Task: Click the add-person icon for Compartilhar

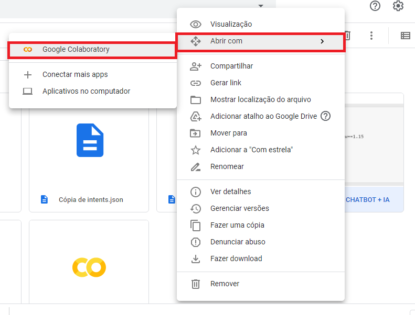Action: (196, 66)
